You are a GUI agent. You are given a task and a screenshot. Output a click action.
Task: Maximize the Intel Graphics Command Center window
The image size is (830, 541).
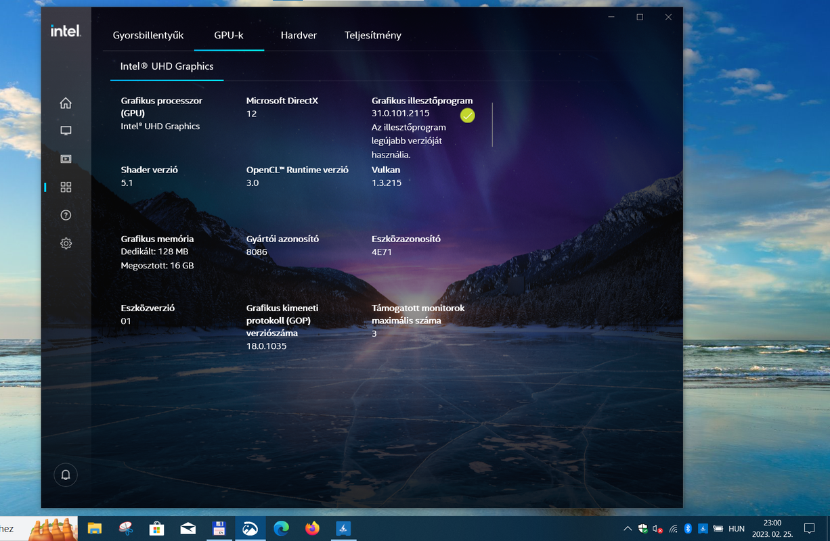640,17
